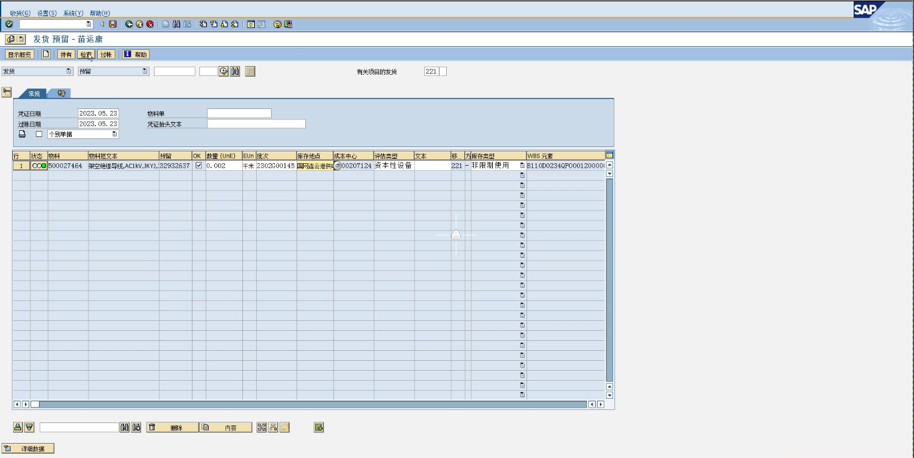Enable the print checkbox beside printer icon
914x458 pixels.
pos(39,134)
